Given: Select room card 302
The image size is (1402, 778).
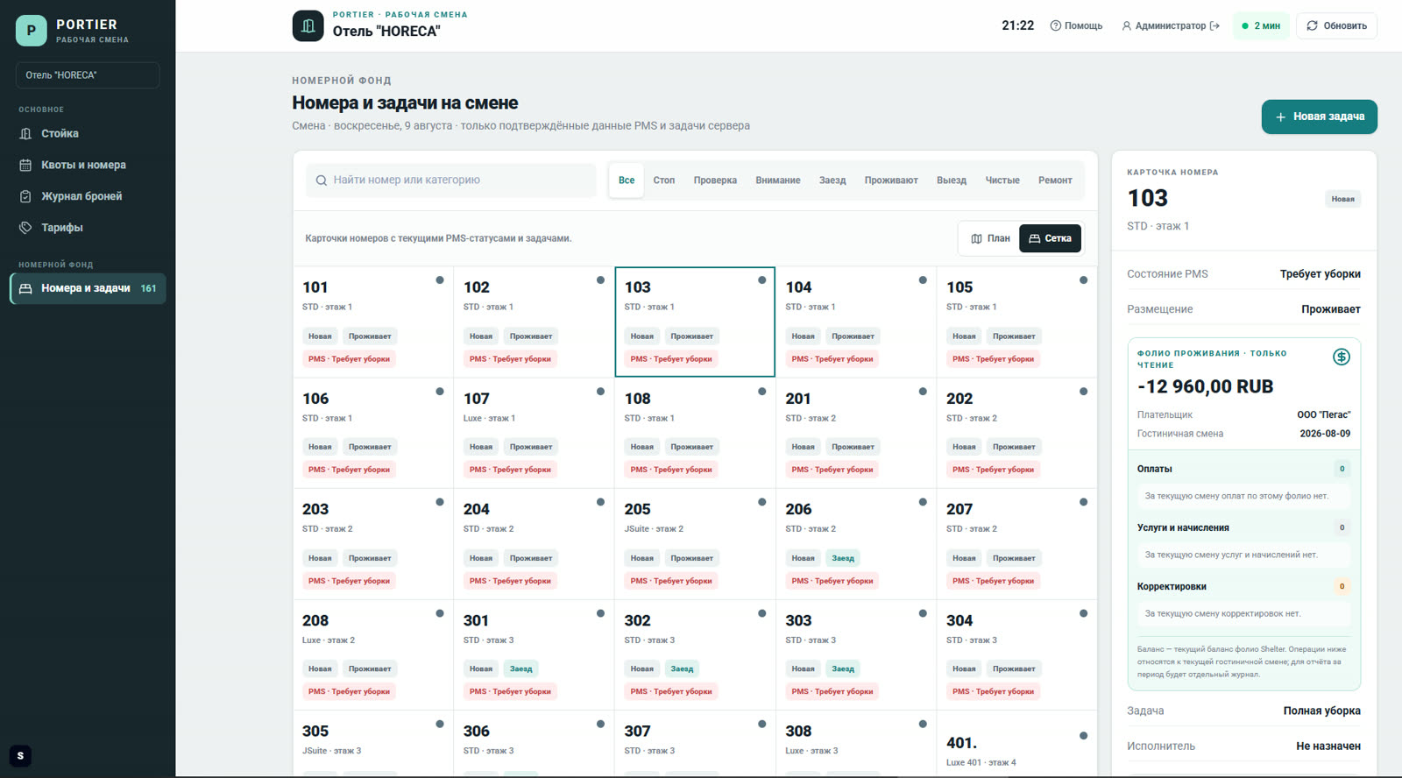Looking at the screenshot, I should [x=695, y=655].
